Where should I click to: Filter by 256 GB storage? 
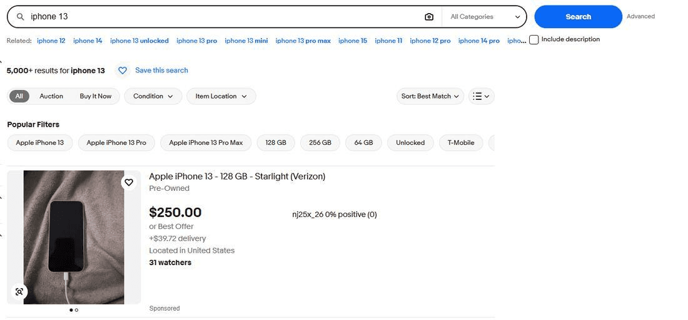[x=320, y=143]
